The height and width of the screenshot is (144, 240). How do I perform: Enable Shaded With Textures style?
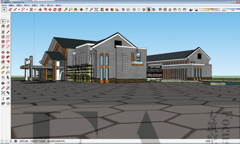(x=149, y=10)
